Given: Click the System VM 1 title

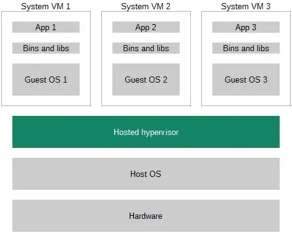Looking at the screenshot, I should point(46,6).
